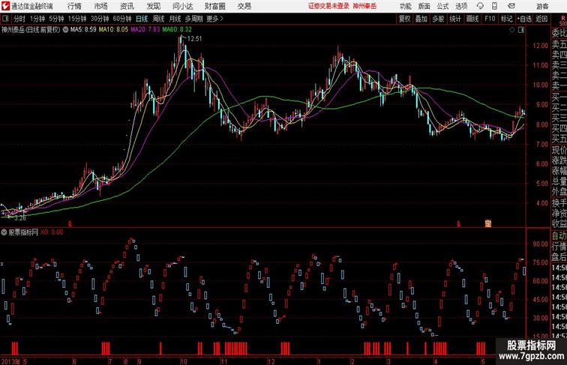Click the 画线 drawing tool button

472,19
